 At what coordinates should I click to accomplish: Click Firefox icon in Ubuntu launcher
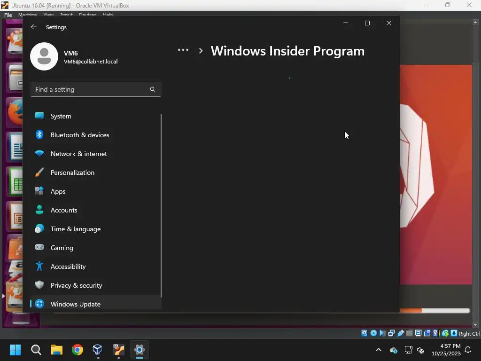pyautogui.click(x=16, y=111)
